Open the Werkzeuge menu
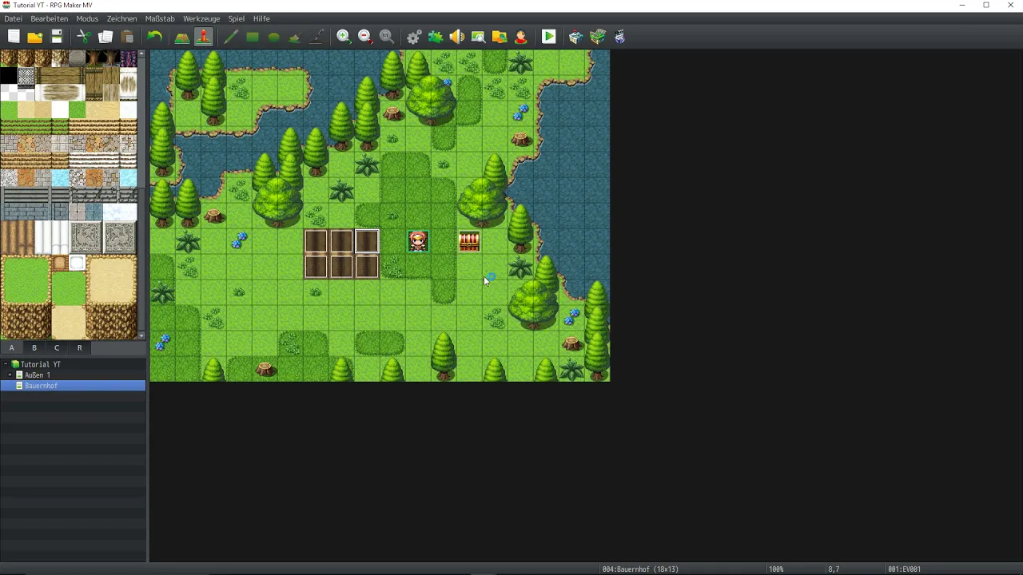This screenshot has width=1023, height=575. (x=201, y=18)
